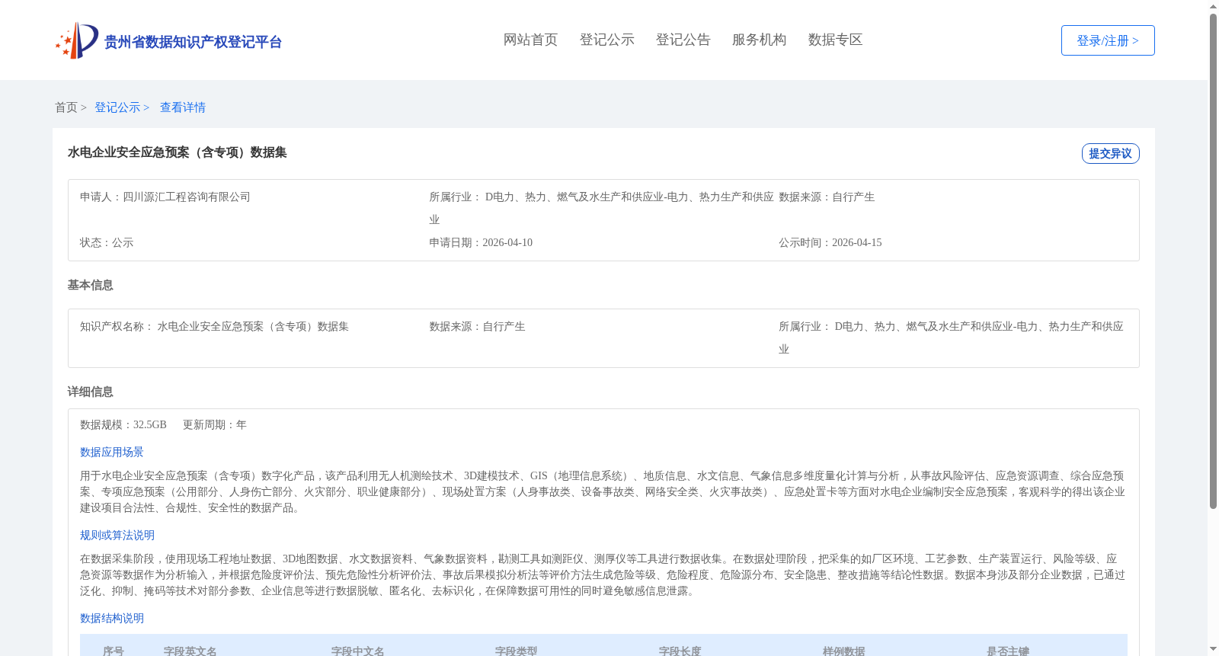The width and height of the screenshot is (1219, 656).
Task: Click the 数据应用场景 heading
Action: tap(112, 452)
